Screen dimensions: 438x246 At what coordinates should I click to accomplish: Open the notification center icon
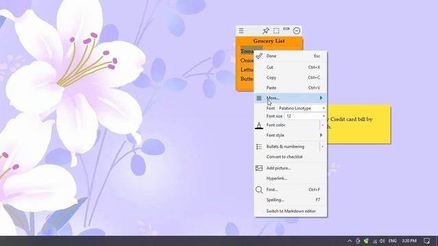(426, 241)
